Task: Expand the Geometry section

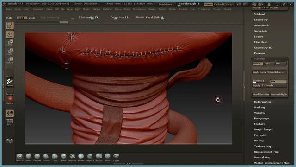Action: click(261, 20)
